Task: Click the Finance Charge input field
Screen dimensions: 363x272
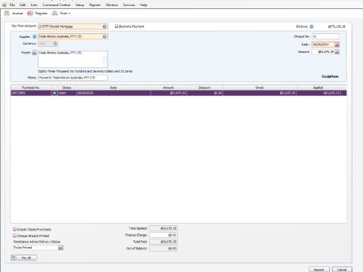Action: (x=163, y=235)
